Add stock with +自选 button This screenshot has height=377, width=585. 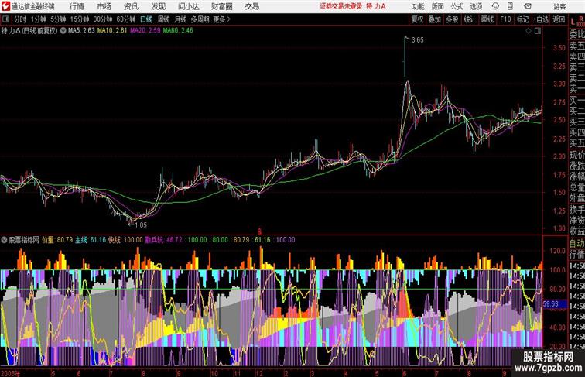(x=541, y=19)
